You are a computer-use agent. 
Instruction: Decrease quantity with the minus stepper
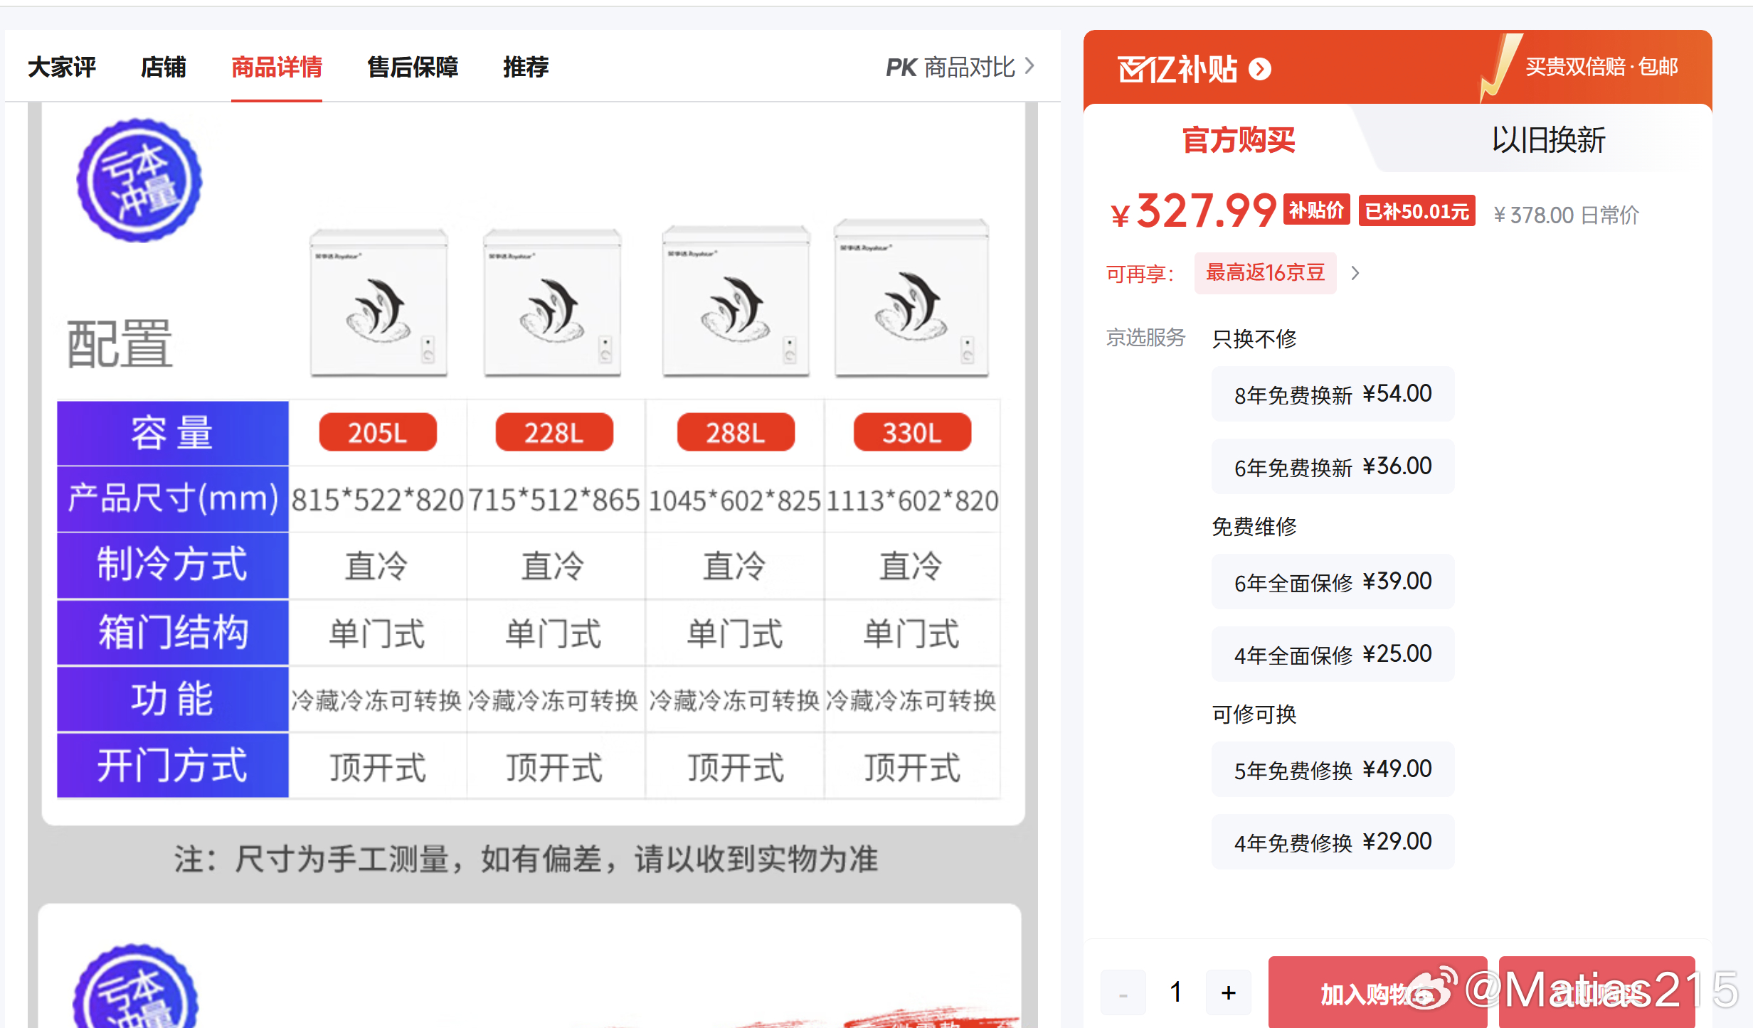pos(1123,992)
